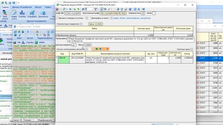Go forward with the green right arrow icon
Screen dimensions: 223x125
pos(78,9)
